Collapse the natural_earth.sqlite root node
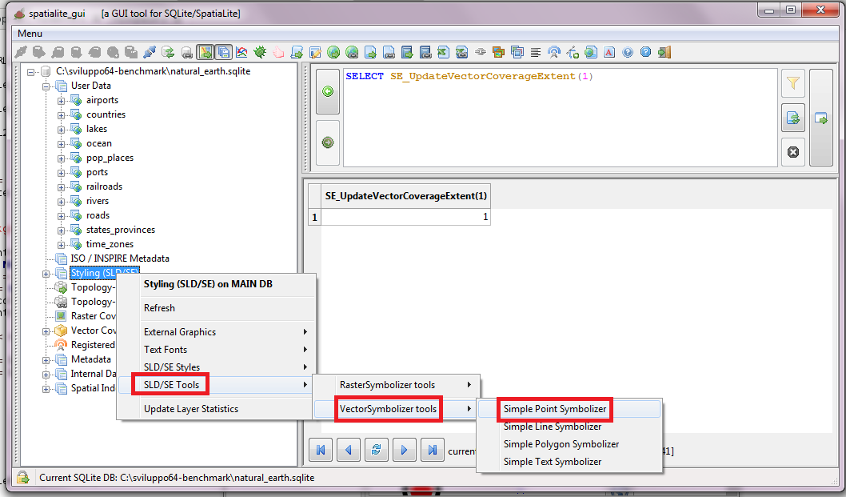 point(30,71)
